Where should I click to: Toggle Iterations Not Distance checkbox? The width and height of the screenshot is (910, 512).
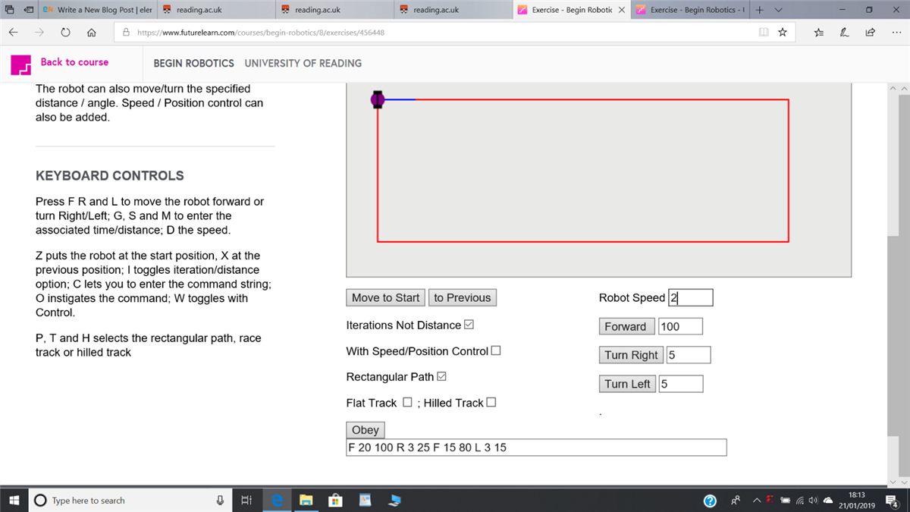(469, 325)
